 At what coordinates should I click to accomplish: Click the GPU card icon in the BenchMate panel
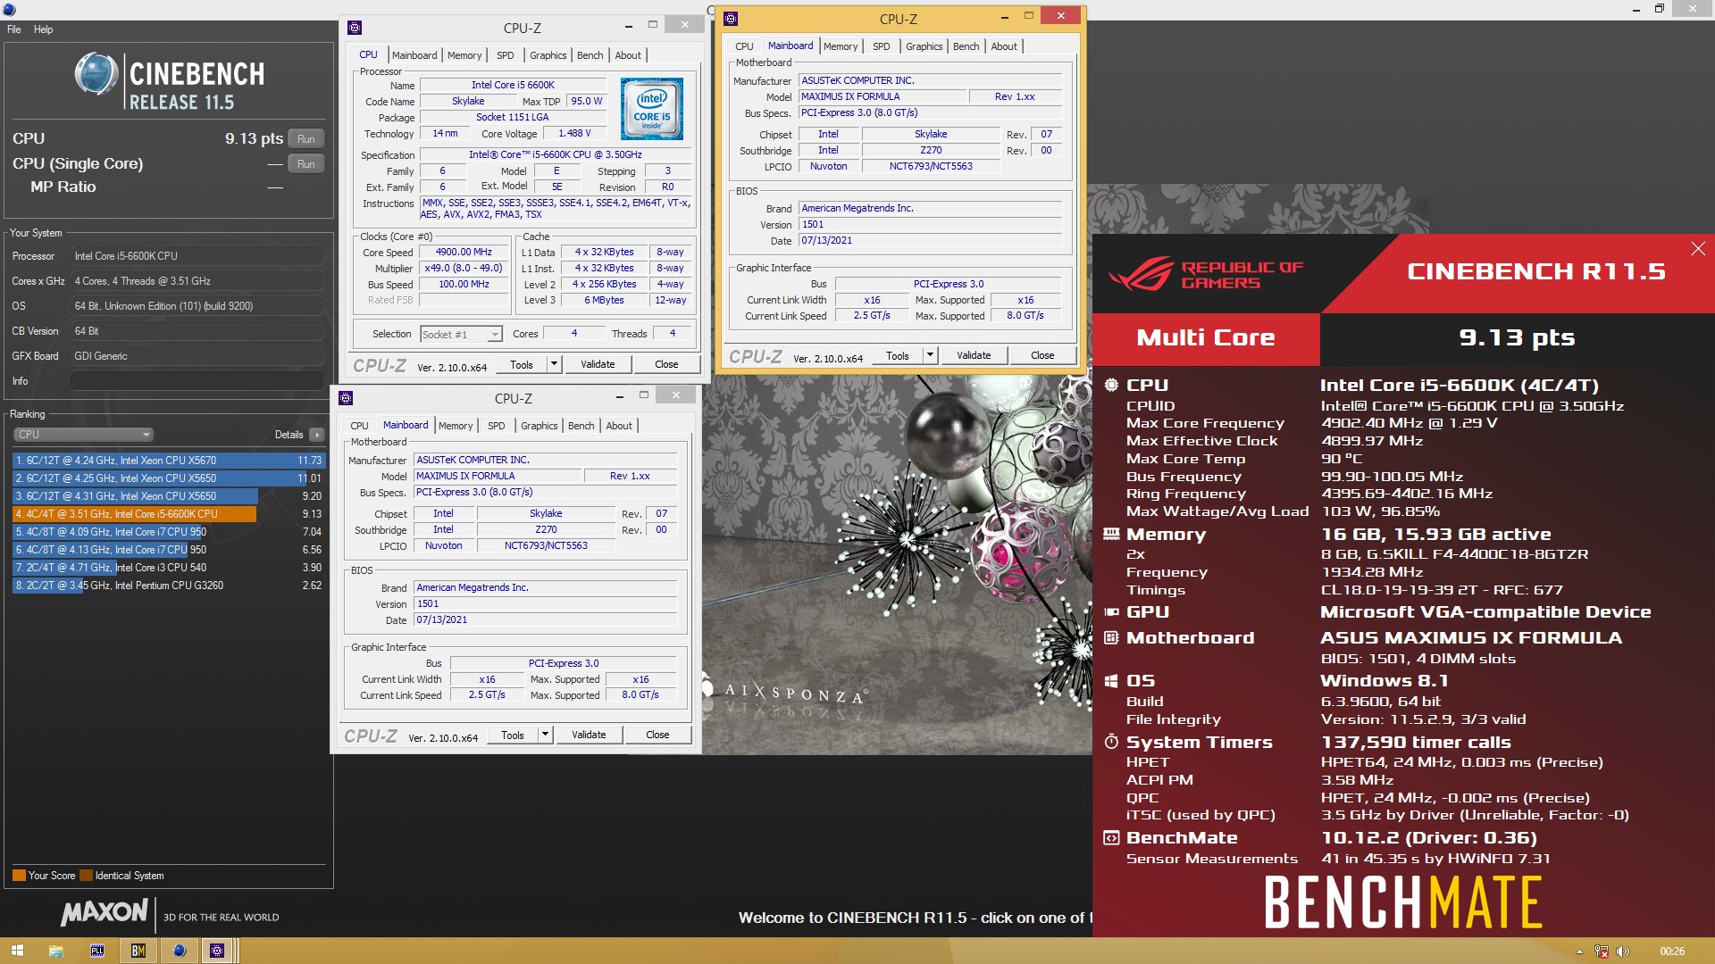(1111, 611)
